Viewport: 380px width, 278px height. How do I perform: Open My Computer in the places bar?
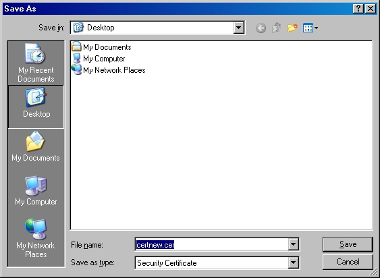36,191
